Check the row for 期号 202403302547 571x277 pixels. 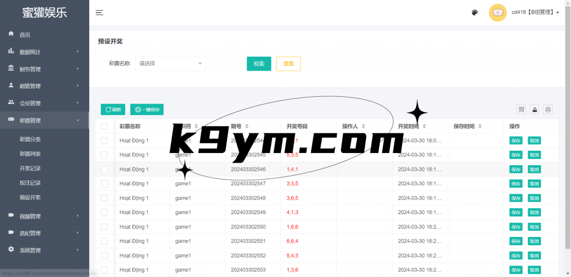point(104,184)
